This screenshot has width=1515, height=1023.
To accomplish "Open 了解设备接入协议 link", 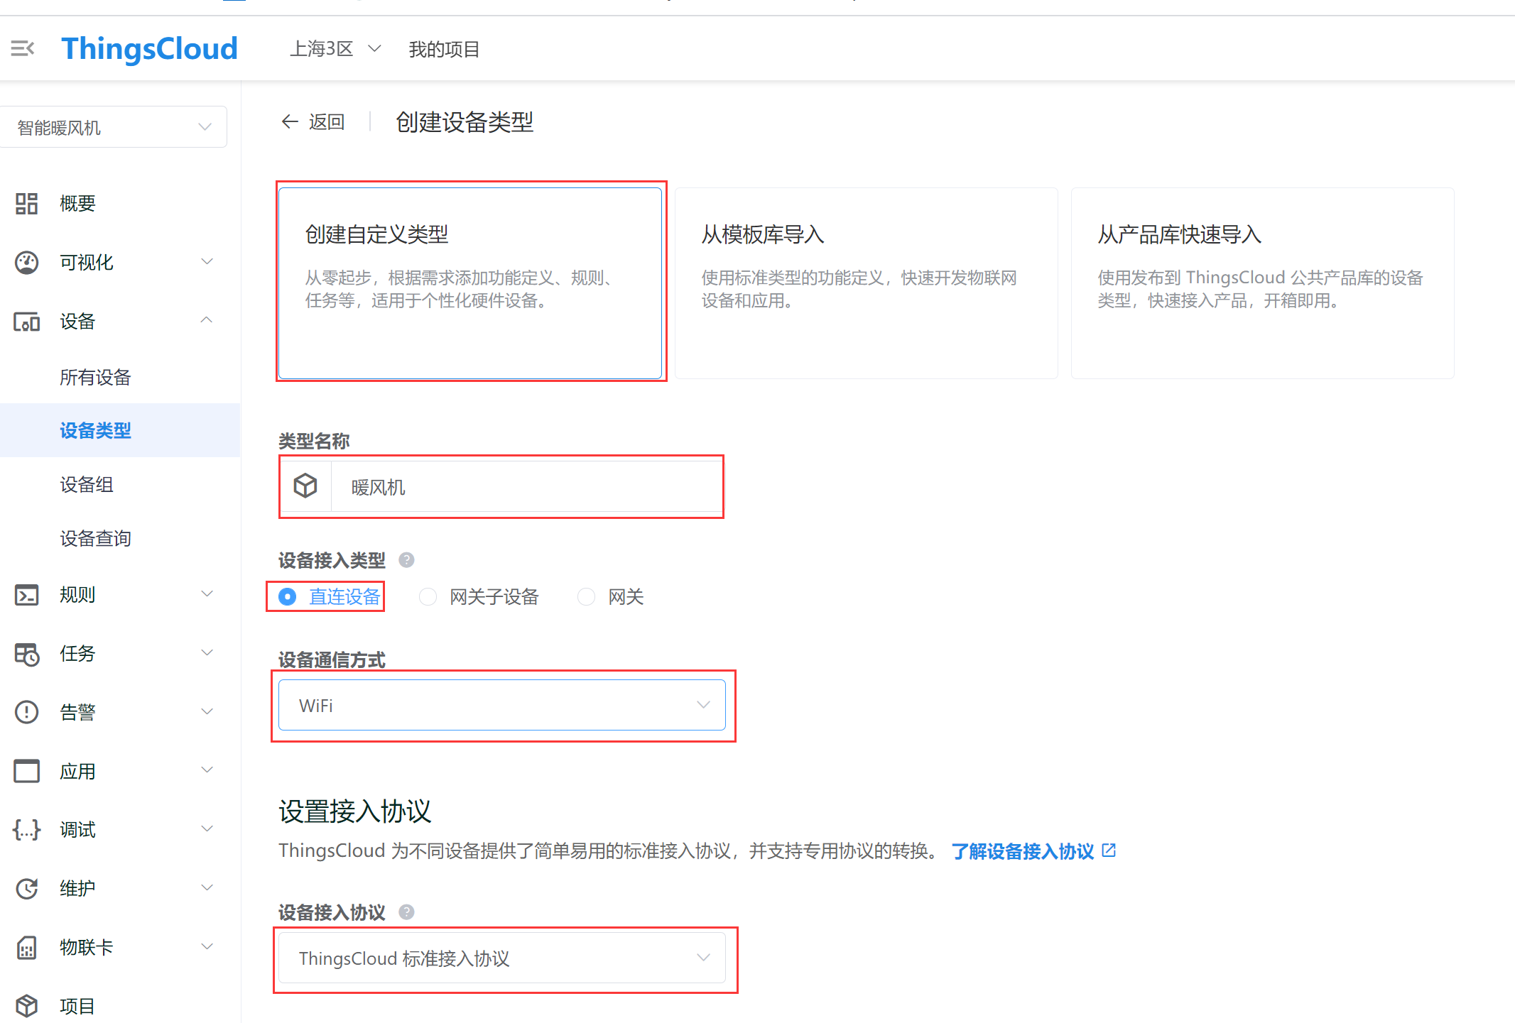I will 1023,850.
